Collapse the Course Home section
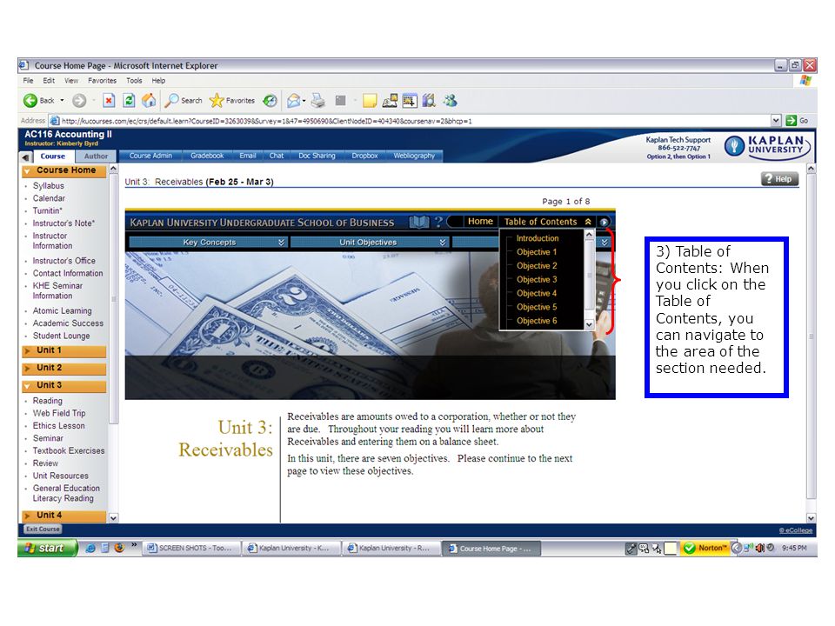The width and height of the screenshot is (835, 626). click(x=63, y=170)
